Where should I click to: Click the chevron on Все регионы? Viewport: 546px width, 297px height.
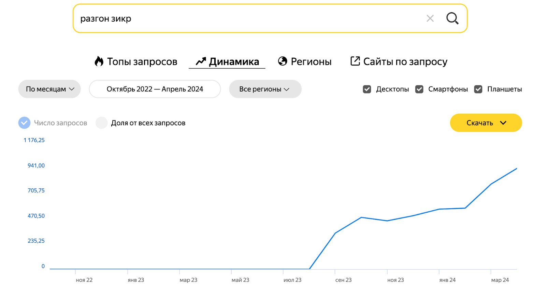pos(287,89)
